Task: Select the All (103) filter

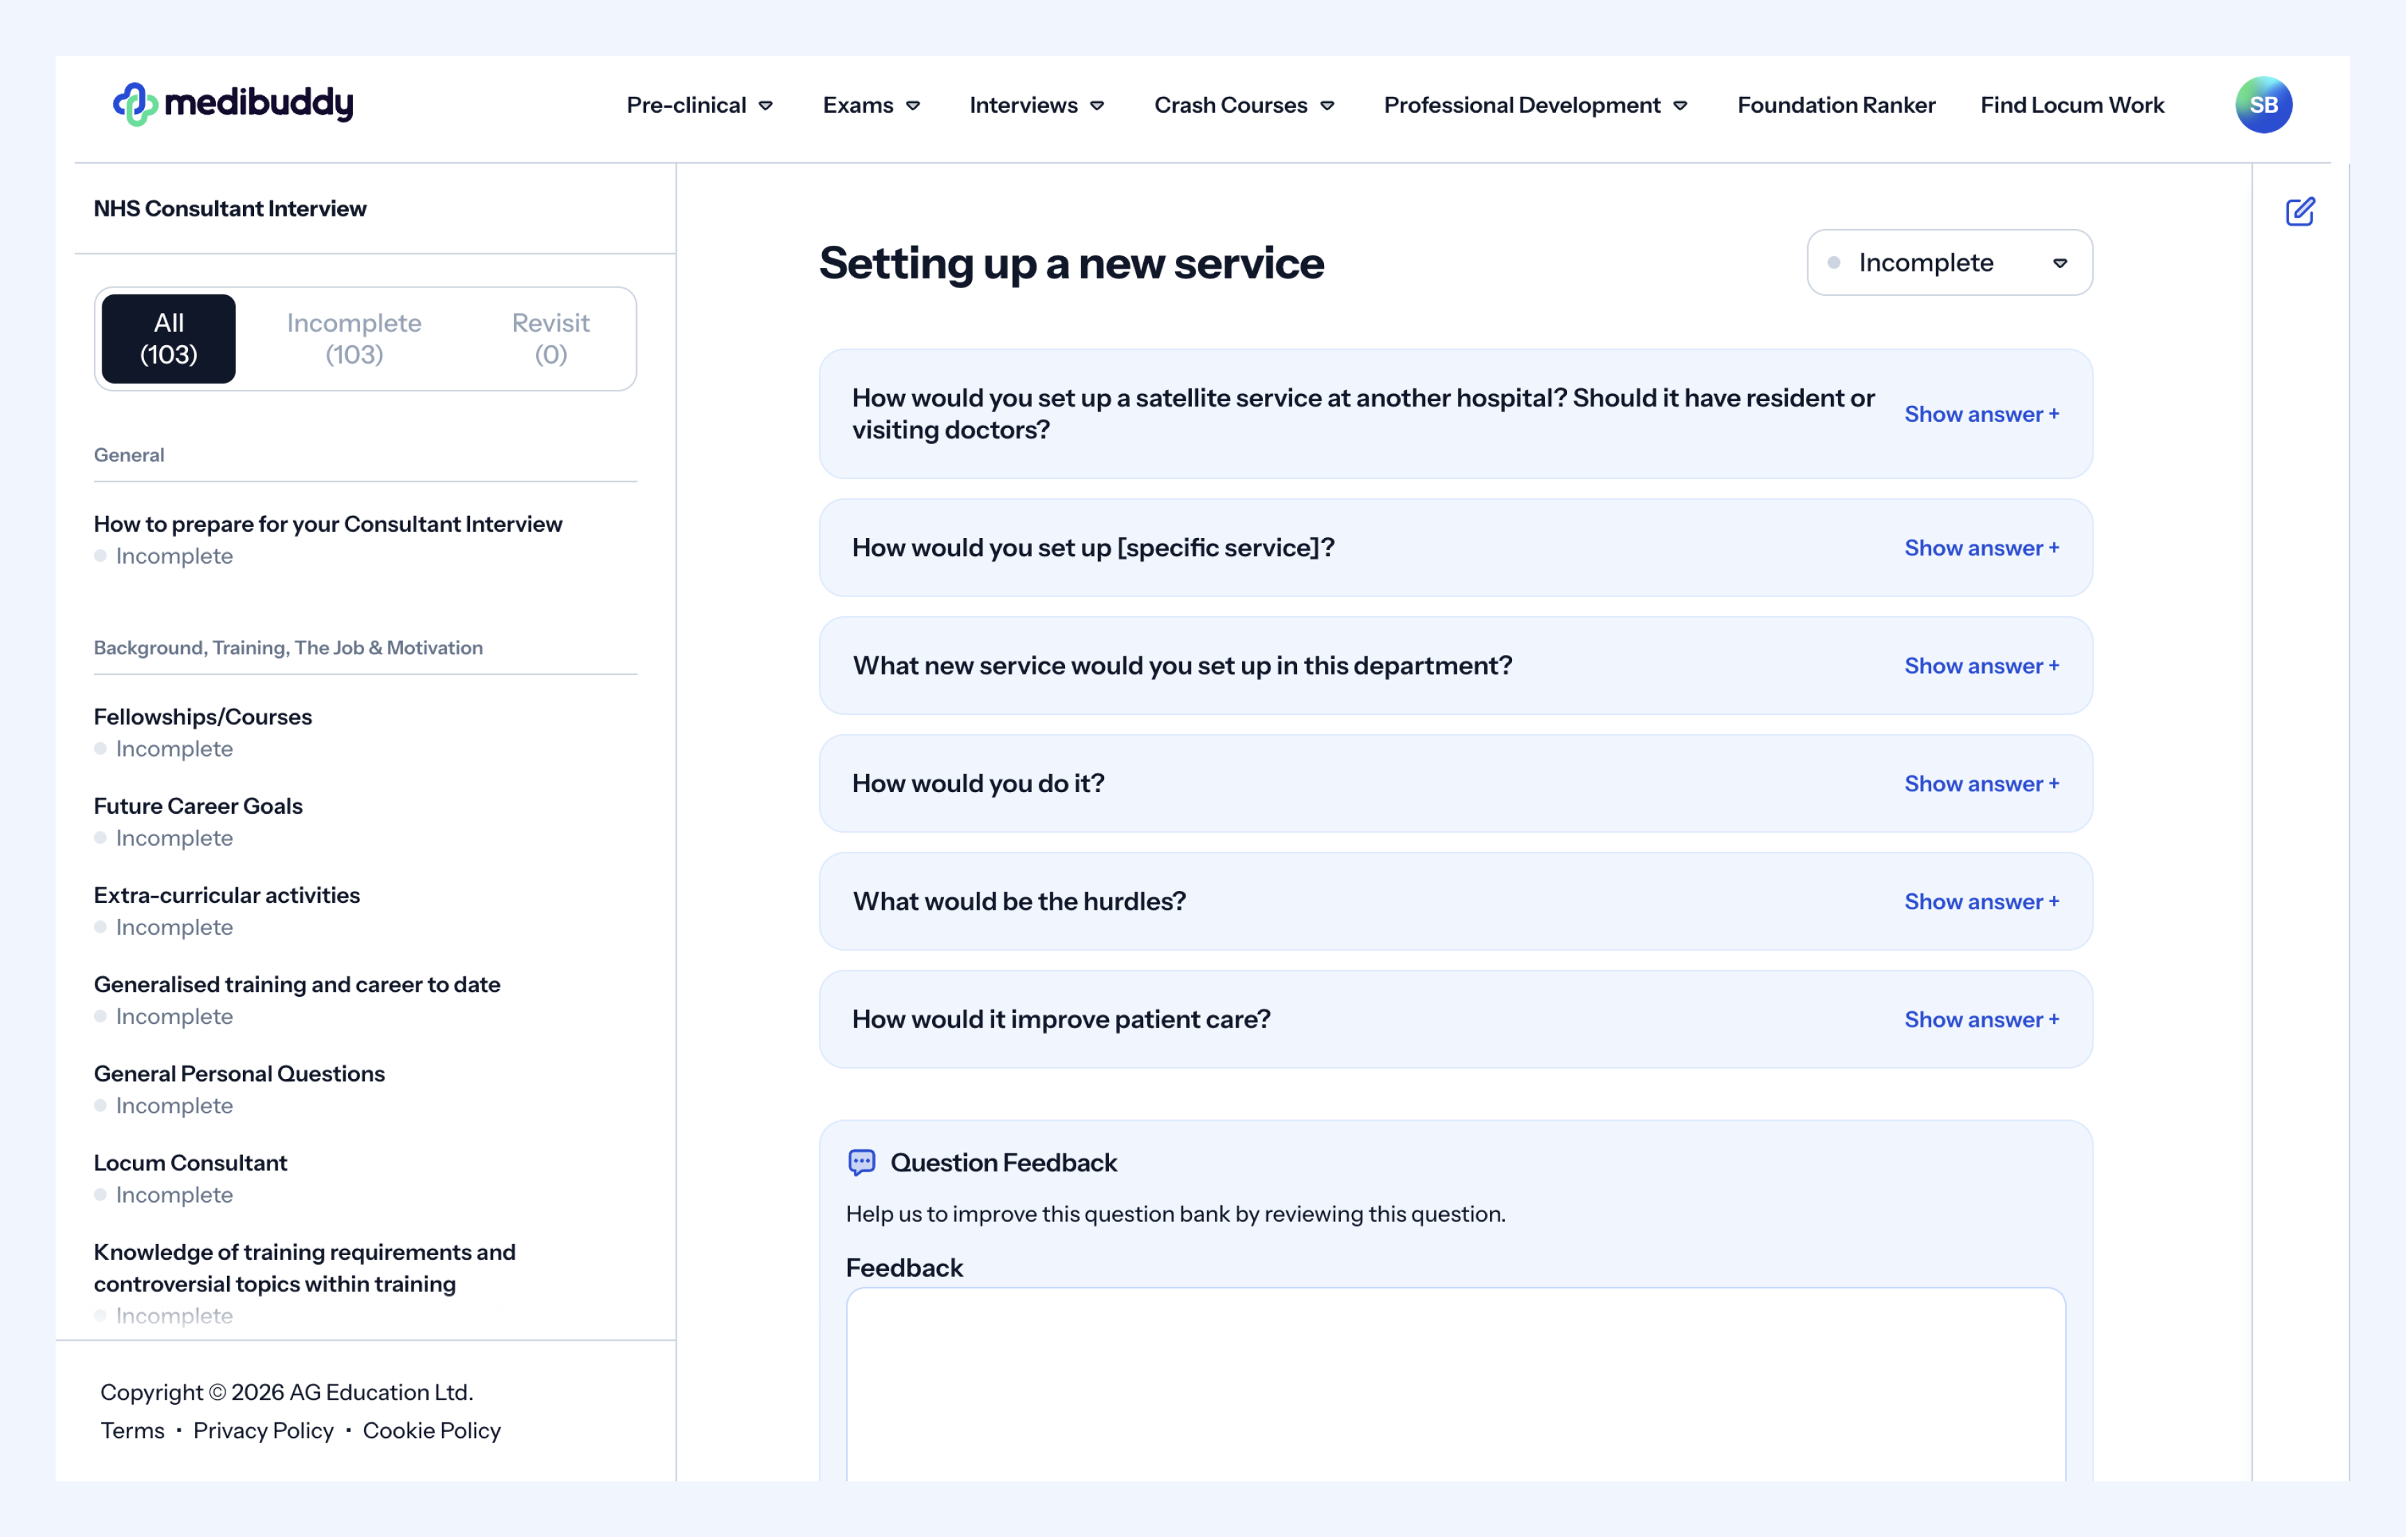Action: [169, 339]
